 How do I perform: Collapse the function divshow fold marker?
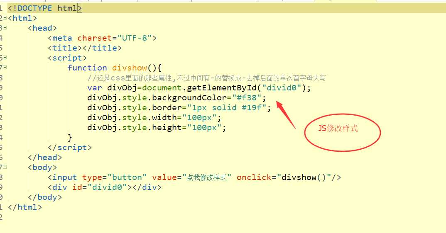(x=5, y=68)
